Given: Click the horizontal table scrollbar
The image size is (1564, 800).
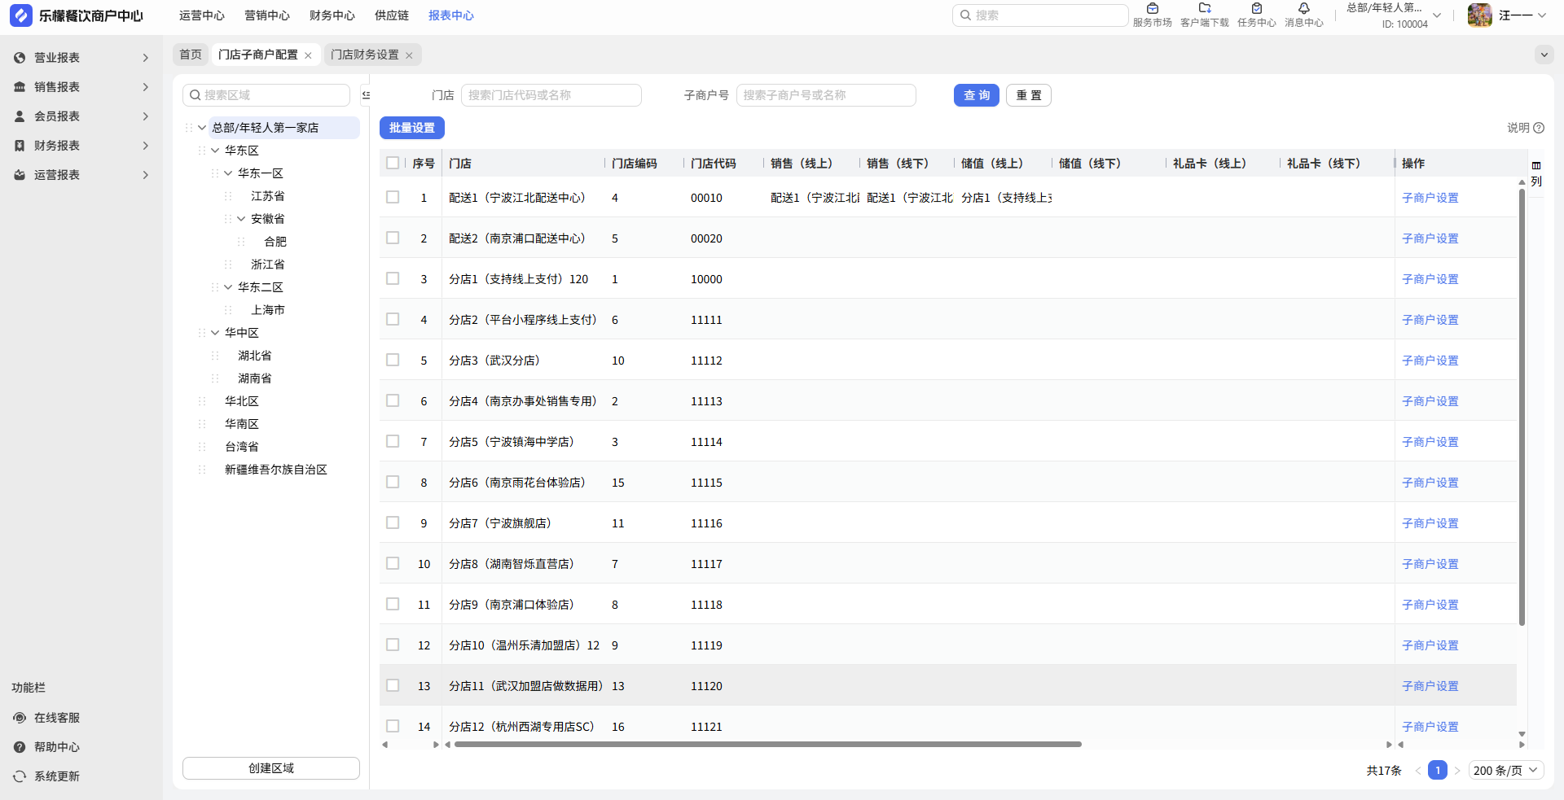Looking at the screenshot, I should (x=767, y=744).
